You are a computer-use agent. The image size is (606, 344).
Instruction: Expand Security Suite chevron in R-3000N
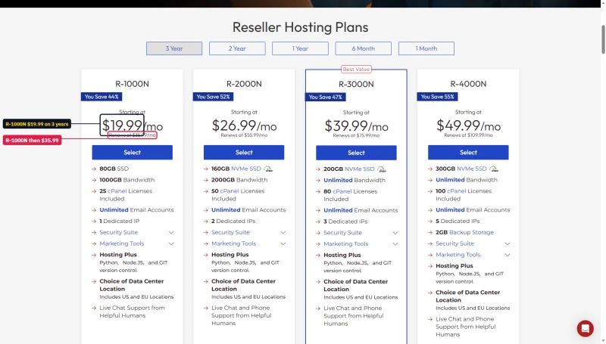pos(395,233)
